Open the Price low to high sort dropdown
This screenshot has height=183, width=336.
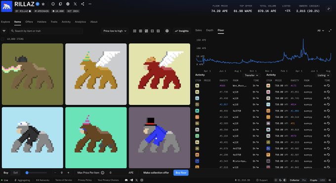[115, 31]
